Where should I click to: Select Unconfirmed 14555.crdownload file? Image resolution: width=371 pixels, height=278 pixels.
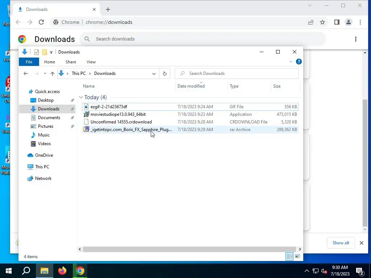190,122
